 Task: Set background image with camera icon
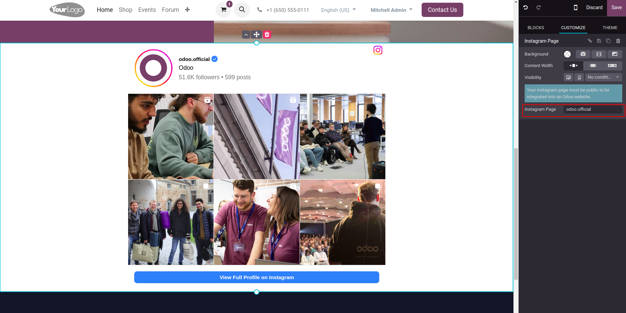(x=583, y=54)
